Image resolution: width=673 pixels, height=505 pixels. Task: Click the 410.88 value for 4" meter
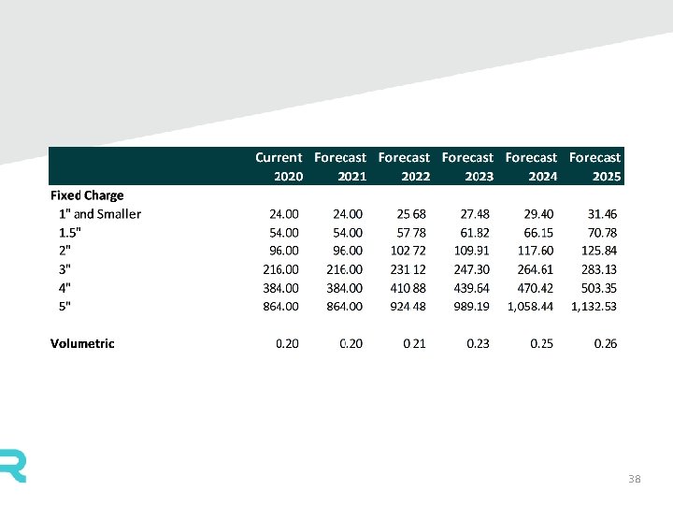(408, 288)
